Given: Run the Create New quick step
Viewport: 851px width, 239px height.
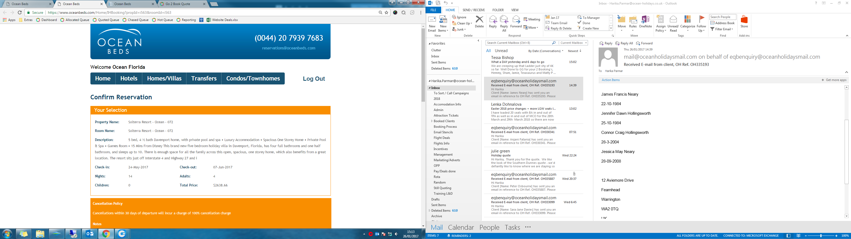Looking at the screenshot, I should tap(588, 28).
